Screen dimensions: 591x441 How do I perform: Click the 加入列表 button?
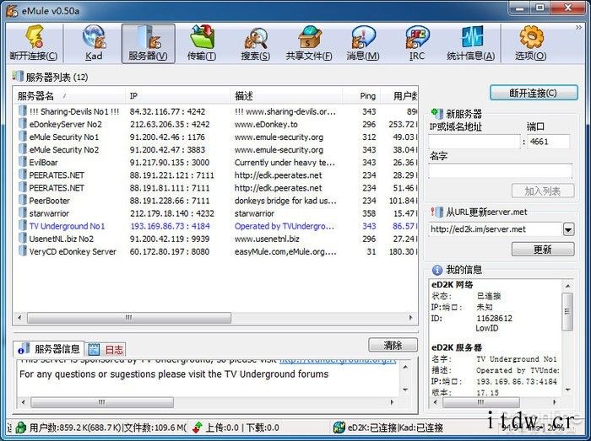[543, 191]
